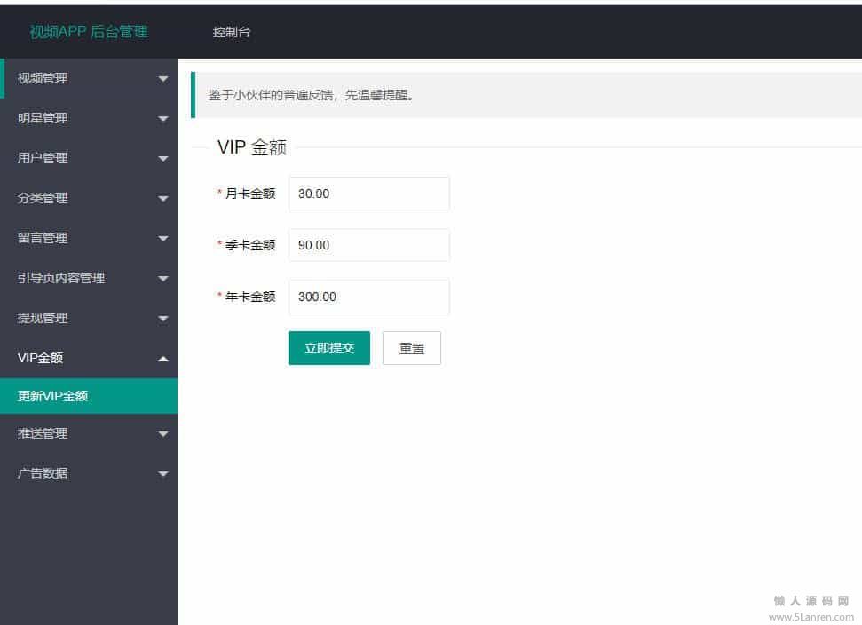
Task: Open the 提现管理 sidebar menu
Action: point(89,319)
